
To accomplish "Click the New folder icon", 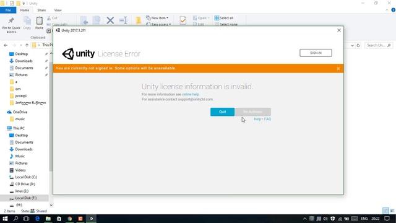I will pyautogui.click(x=139, y=20).
